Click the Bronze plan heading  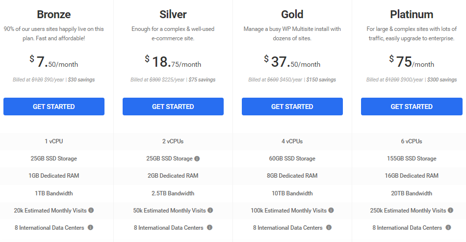54,14
